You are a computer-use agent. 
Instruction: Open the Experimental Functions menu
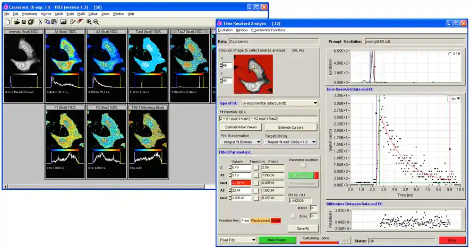coord(268,31)
